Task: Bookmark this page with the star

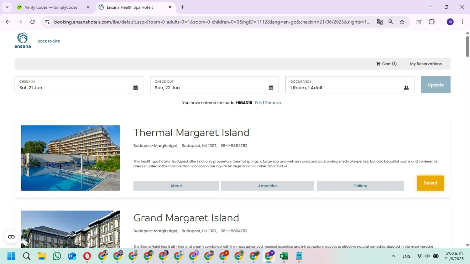Action: [402, 22]
